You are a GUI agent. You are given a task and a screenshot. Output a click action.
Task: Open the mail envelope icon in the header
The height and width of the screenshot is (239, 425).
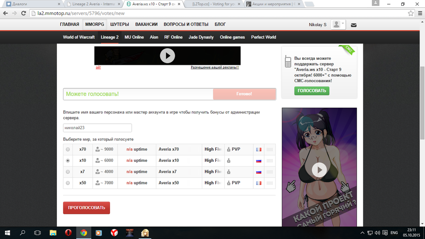coord(354,25)
